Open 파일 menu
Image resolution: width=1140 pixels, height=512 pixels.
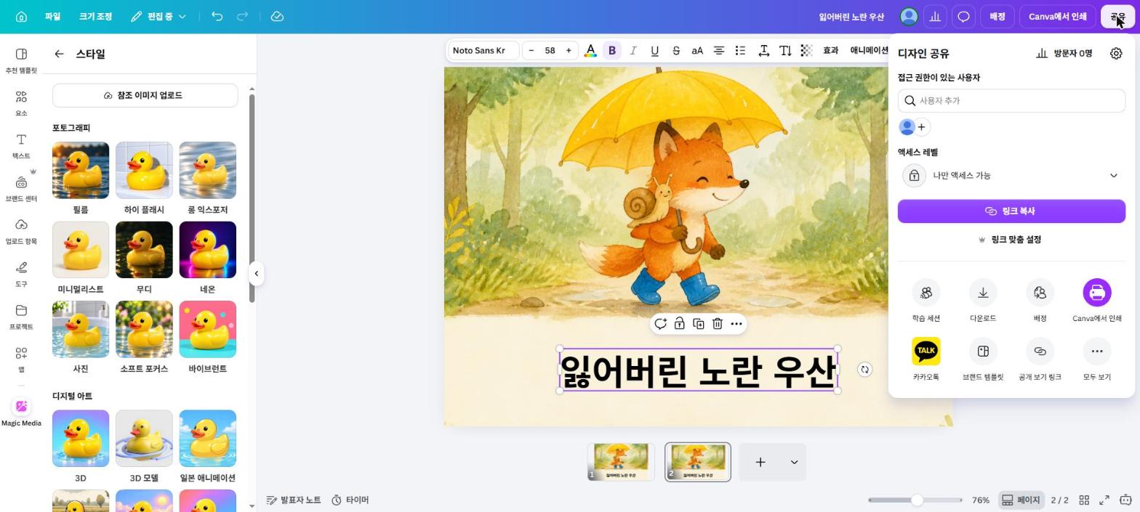click(52, 16)
